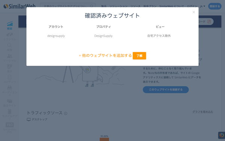Screen dimensions: 225x141
Task: Click the グラフを埋め込む link
Action: 203,112
